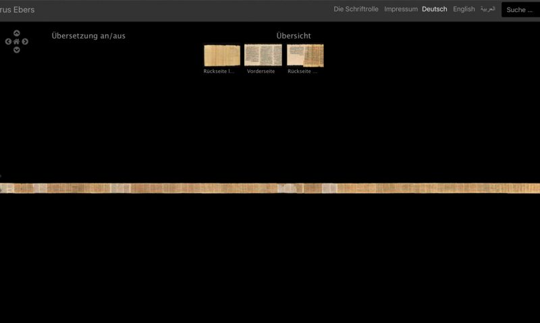The image size is (540, 323).
Task: Toggle Übersetzung an/aus
Action: [x=88, y=36]
